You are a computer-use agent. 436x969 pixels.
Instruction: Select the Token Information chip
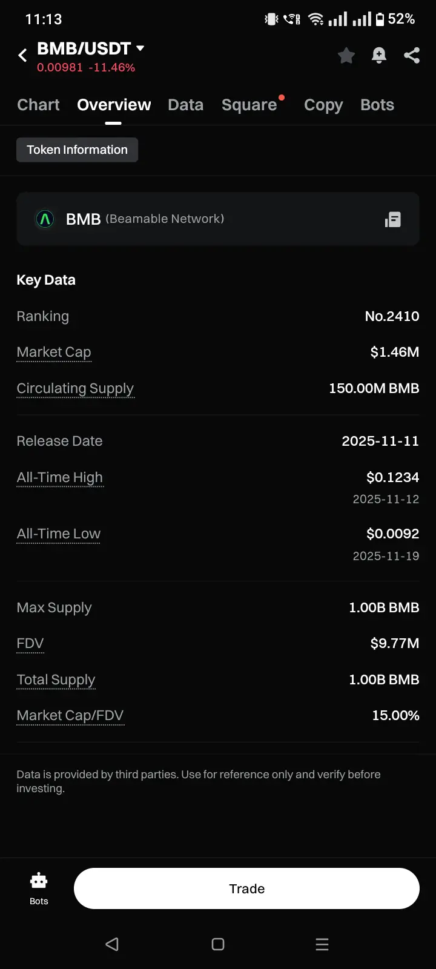pyautogui.click(x=77, y=150)
